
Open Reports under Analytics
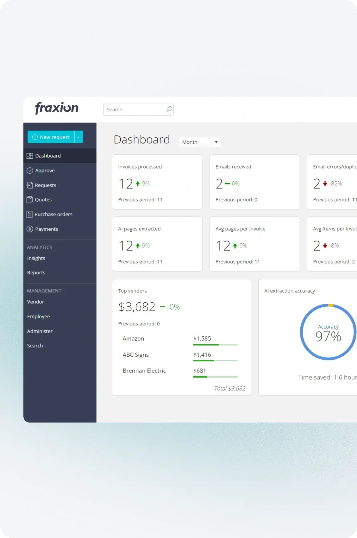point(36,272)
